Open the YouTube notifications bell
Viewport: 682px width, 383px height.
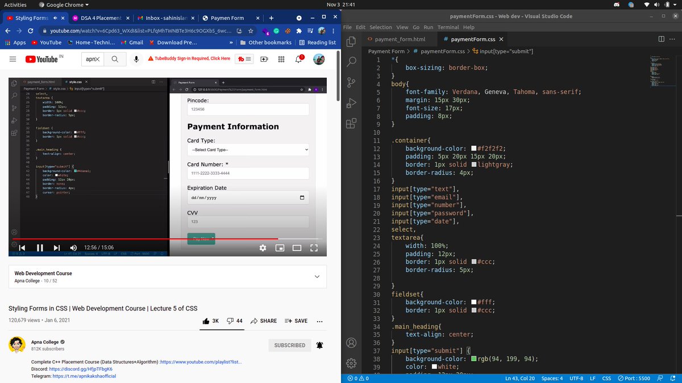pos(299,59)
